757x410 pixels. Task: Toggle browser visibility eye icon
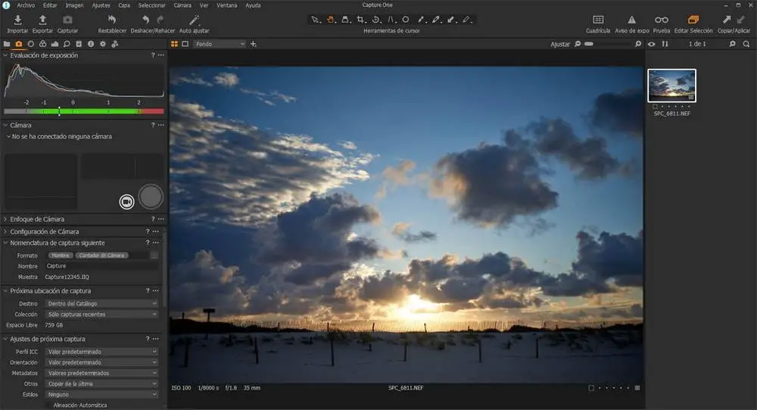(x=652, y=44)
